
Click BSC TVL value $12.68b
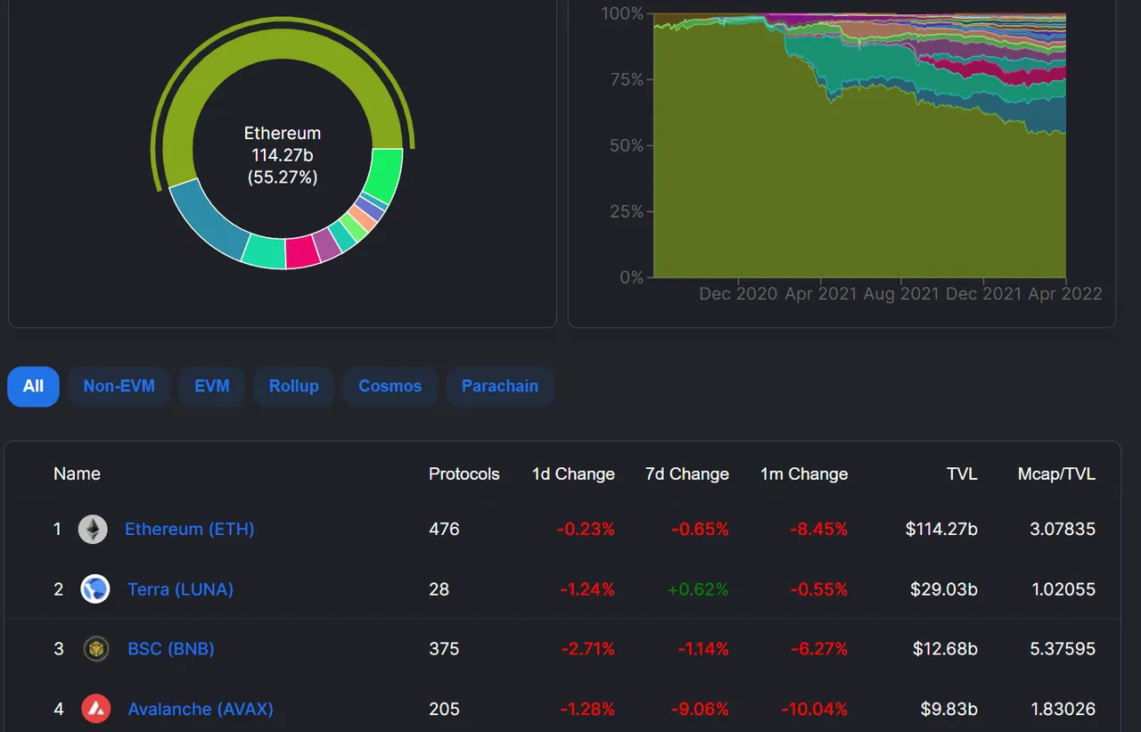tap(945, 649)
